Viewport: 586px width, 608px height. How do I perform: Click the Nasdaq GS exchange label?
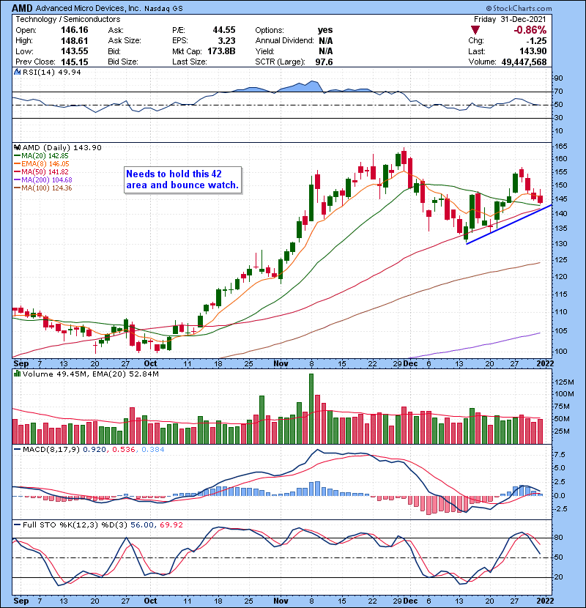[x=163, y=9]
